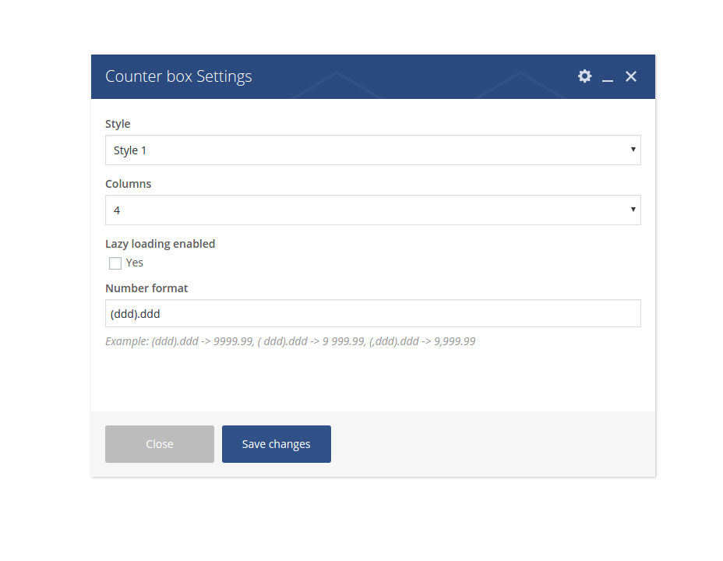Click the "Columns" field label

click(x=129, y=185)
